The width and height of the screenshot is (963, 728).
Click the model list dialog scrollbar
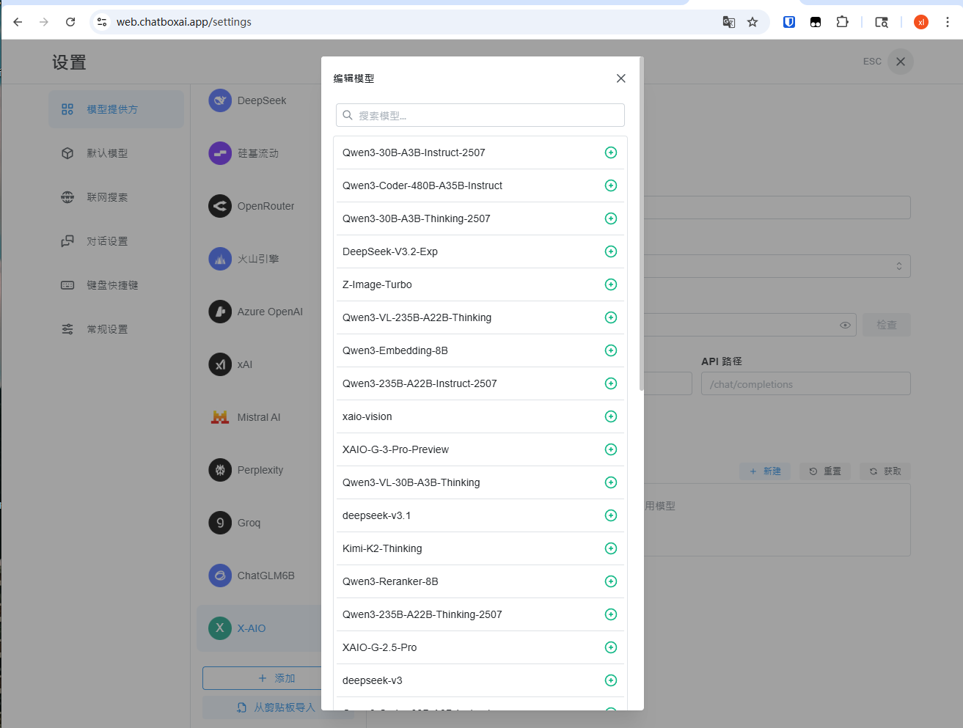[641, 224]
